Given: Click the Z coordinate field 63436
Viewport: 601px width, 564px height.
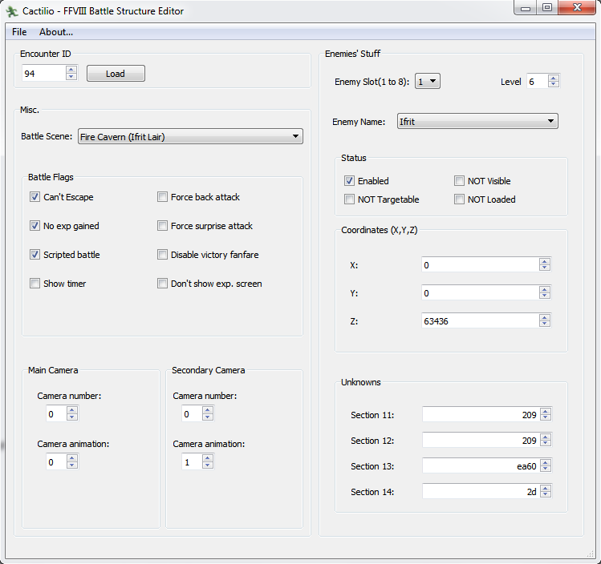Looking at the screenshot, I should click(481, 320).
